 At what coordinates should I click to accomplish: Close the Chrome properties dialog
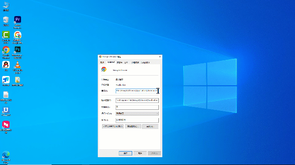[160, 56]
